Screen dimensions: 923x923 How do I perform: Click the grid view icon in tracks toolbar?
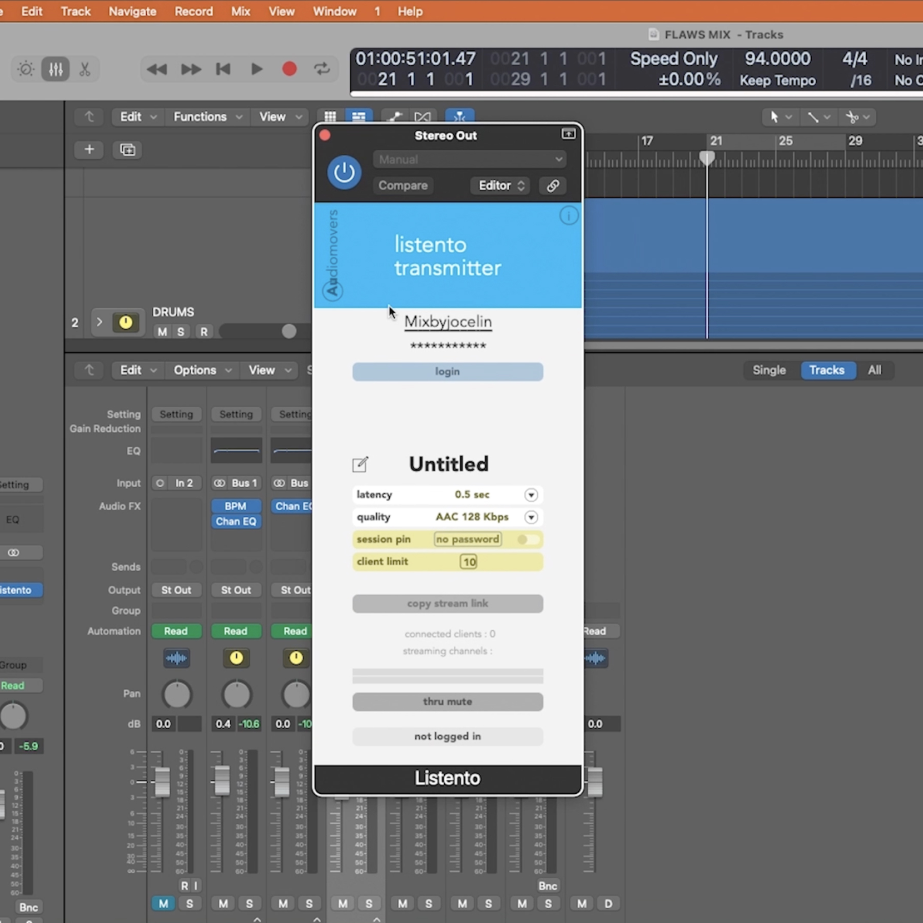(x=330, y=117)
